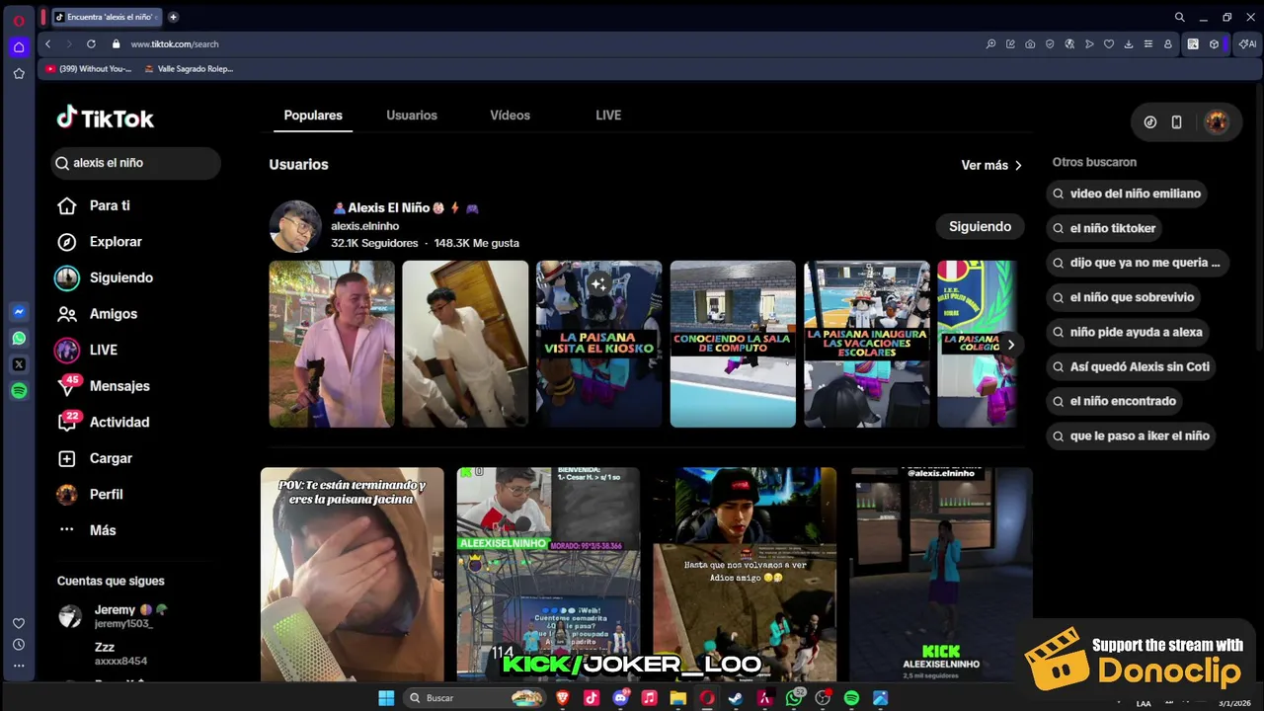Click the Siguiendo button for Alexis El Niño
The image size is (1264, 711).
(980, 226)
